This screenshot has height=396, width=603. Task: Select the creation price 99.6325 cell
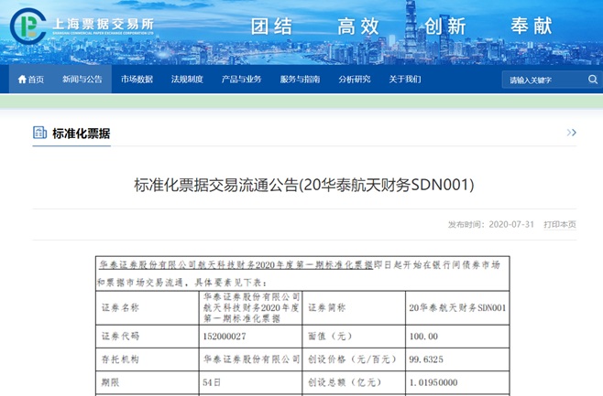click(457, 359)
